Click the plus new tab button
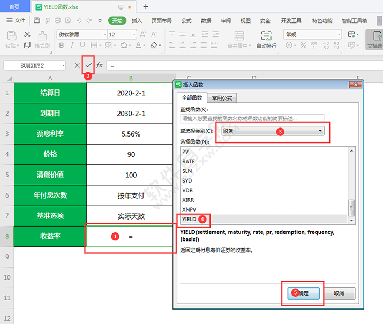383x324 pixels. (x=146, y=7)
